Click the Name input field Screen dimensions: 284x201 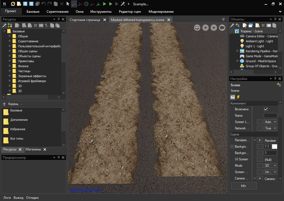point(270,116)
